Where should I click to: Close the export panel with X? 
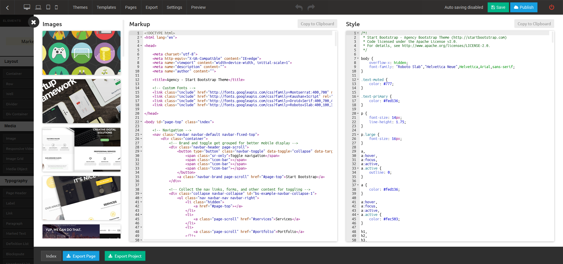(34, 22)
